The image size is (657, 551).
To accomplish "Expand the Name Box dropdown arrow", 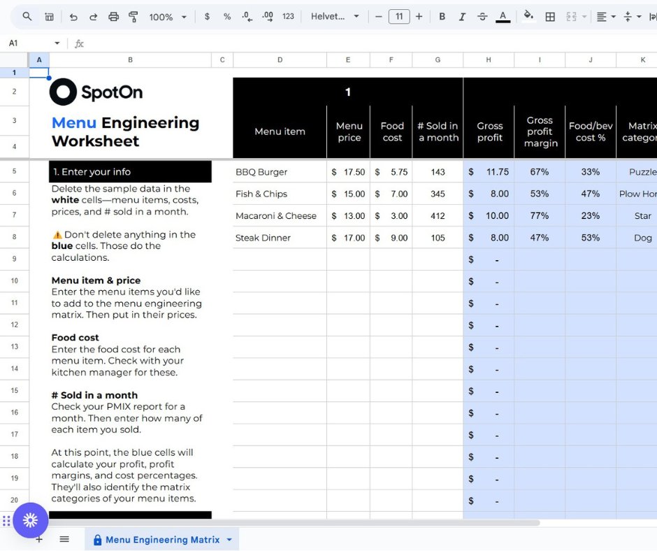I will (57, 43).
